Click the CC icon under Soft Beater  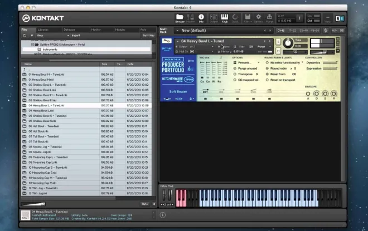click(179, 99)
